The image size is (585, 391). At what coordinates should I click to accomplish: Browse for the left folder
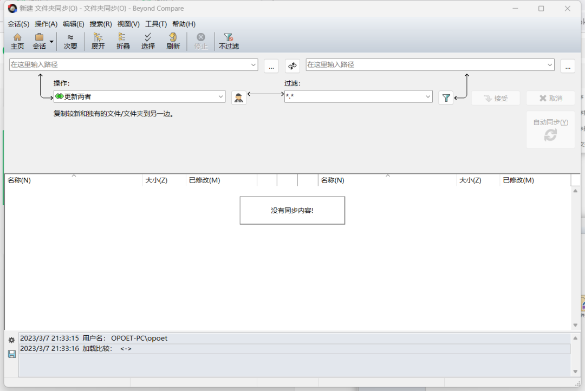[271, 67]
